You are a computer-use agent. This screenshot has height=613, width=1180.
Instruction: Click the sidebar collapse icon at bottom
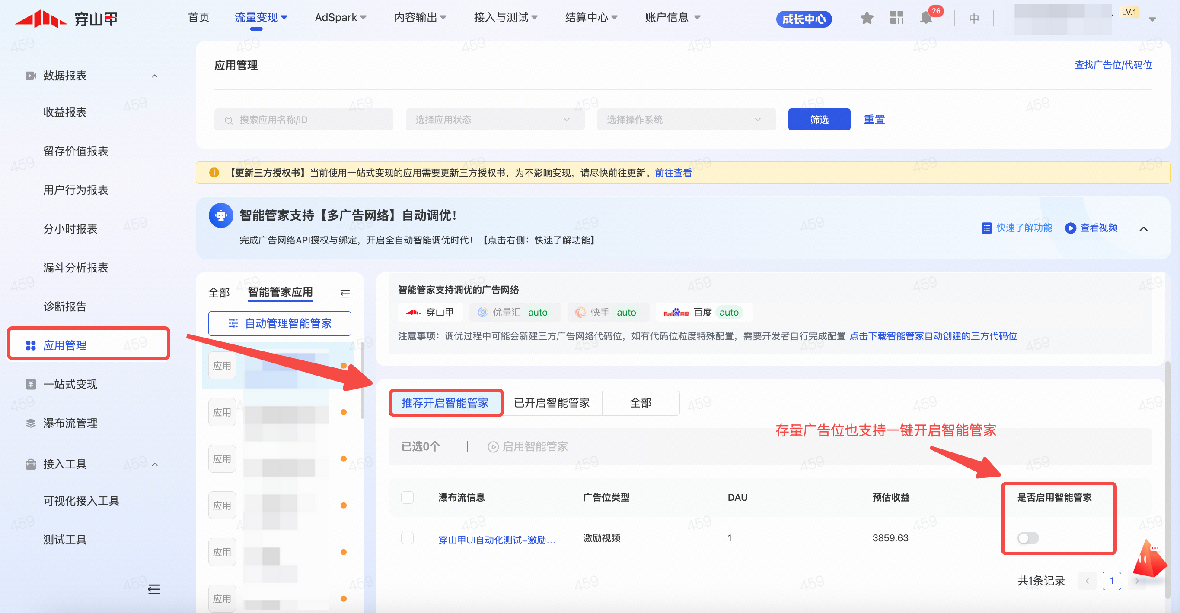point(154,589)
